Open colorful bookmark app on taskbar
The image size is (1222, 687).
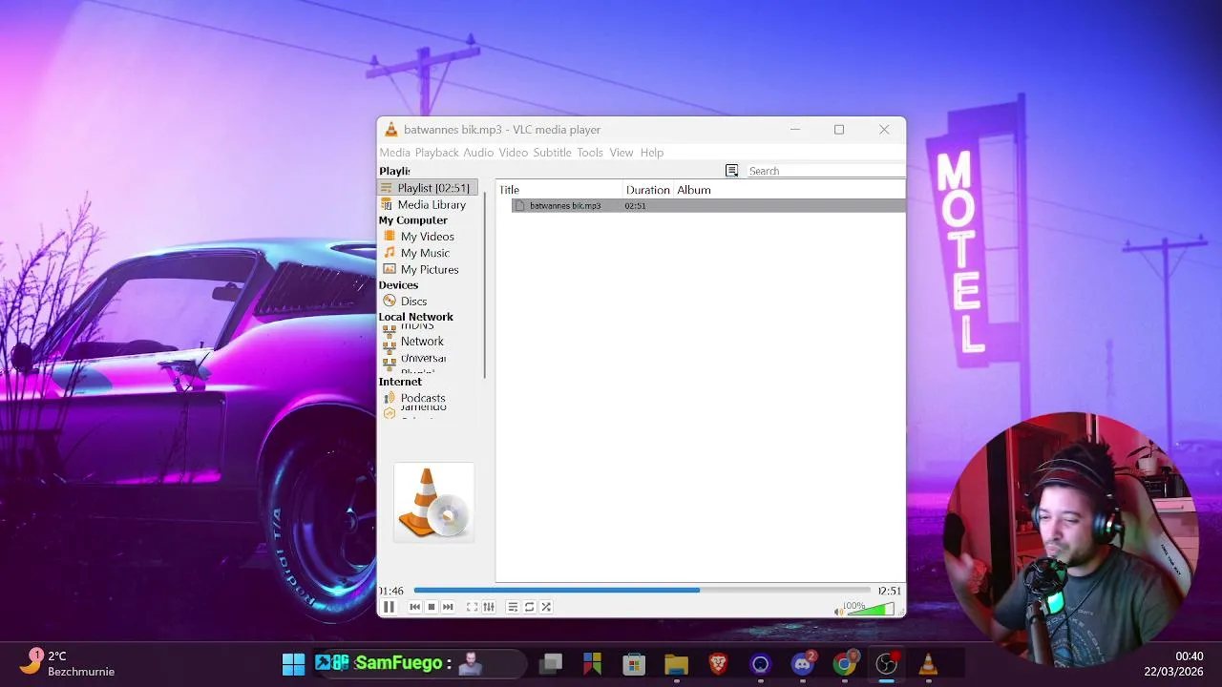(592, 663)
